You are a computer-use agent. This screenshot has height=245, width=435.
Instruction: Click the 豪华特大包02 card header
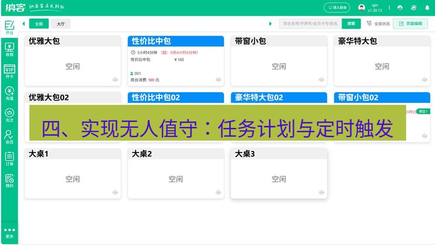click(279, 98)
